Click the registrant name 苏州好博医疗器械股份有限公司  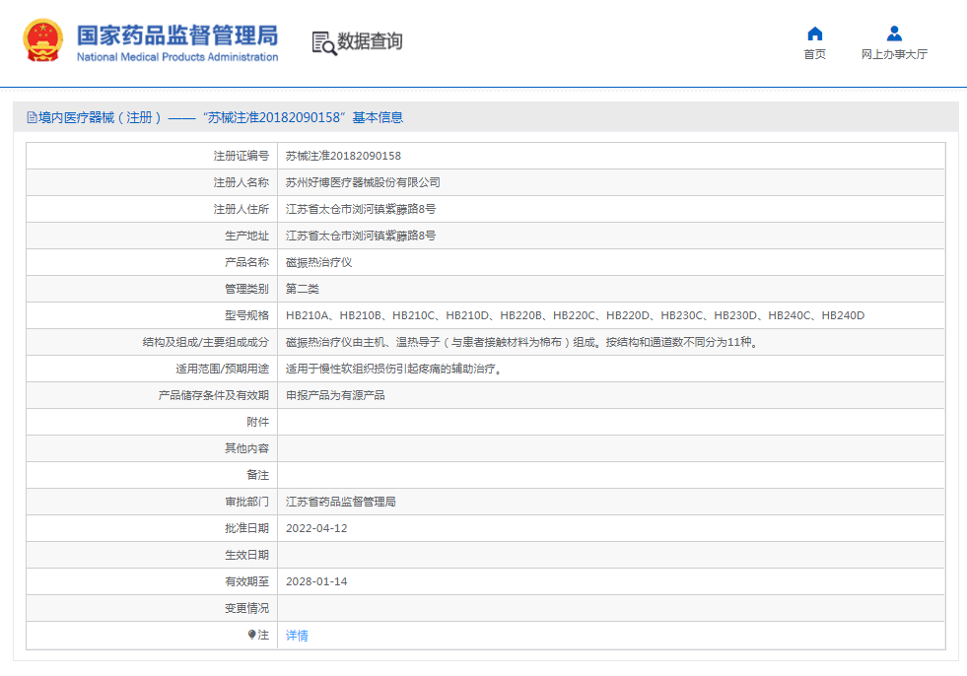pyautogui.click(x=363, y=182)
